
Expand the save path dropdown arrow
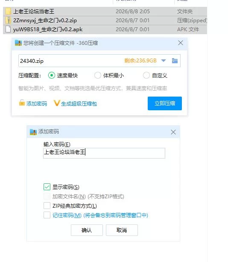coord(164,61)
